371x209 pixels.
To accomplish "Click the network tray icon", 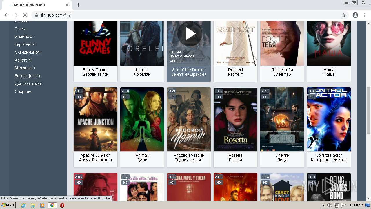I will click(337, 205).
